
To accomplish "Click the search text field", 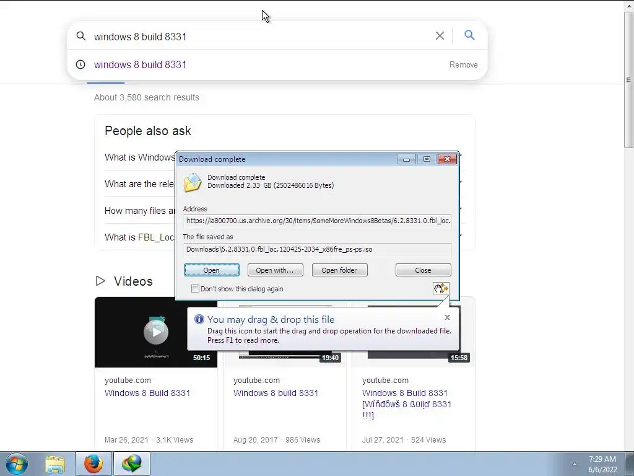I will (x=259, y=37).
